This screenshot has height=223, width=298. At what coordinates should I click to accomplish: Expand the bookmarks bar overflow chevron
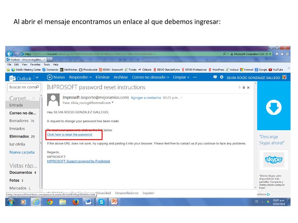(x=289, y=68)
